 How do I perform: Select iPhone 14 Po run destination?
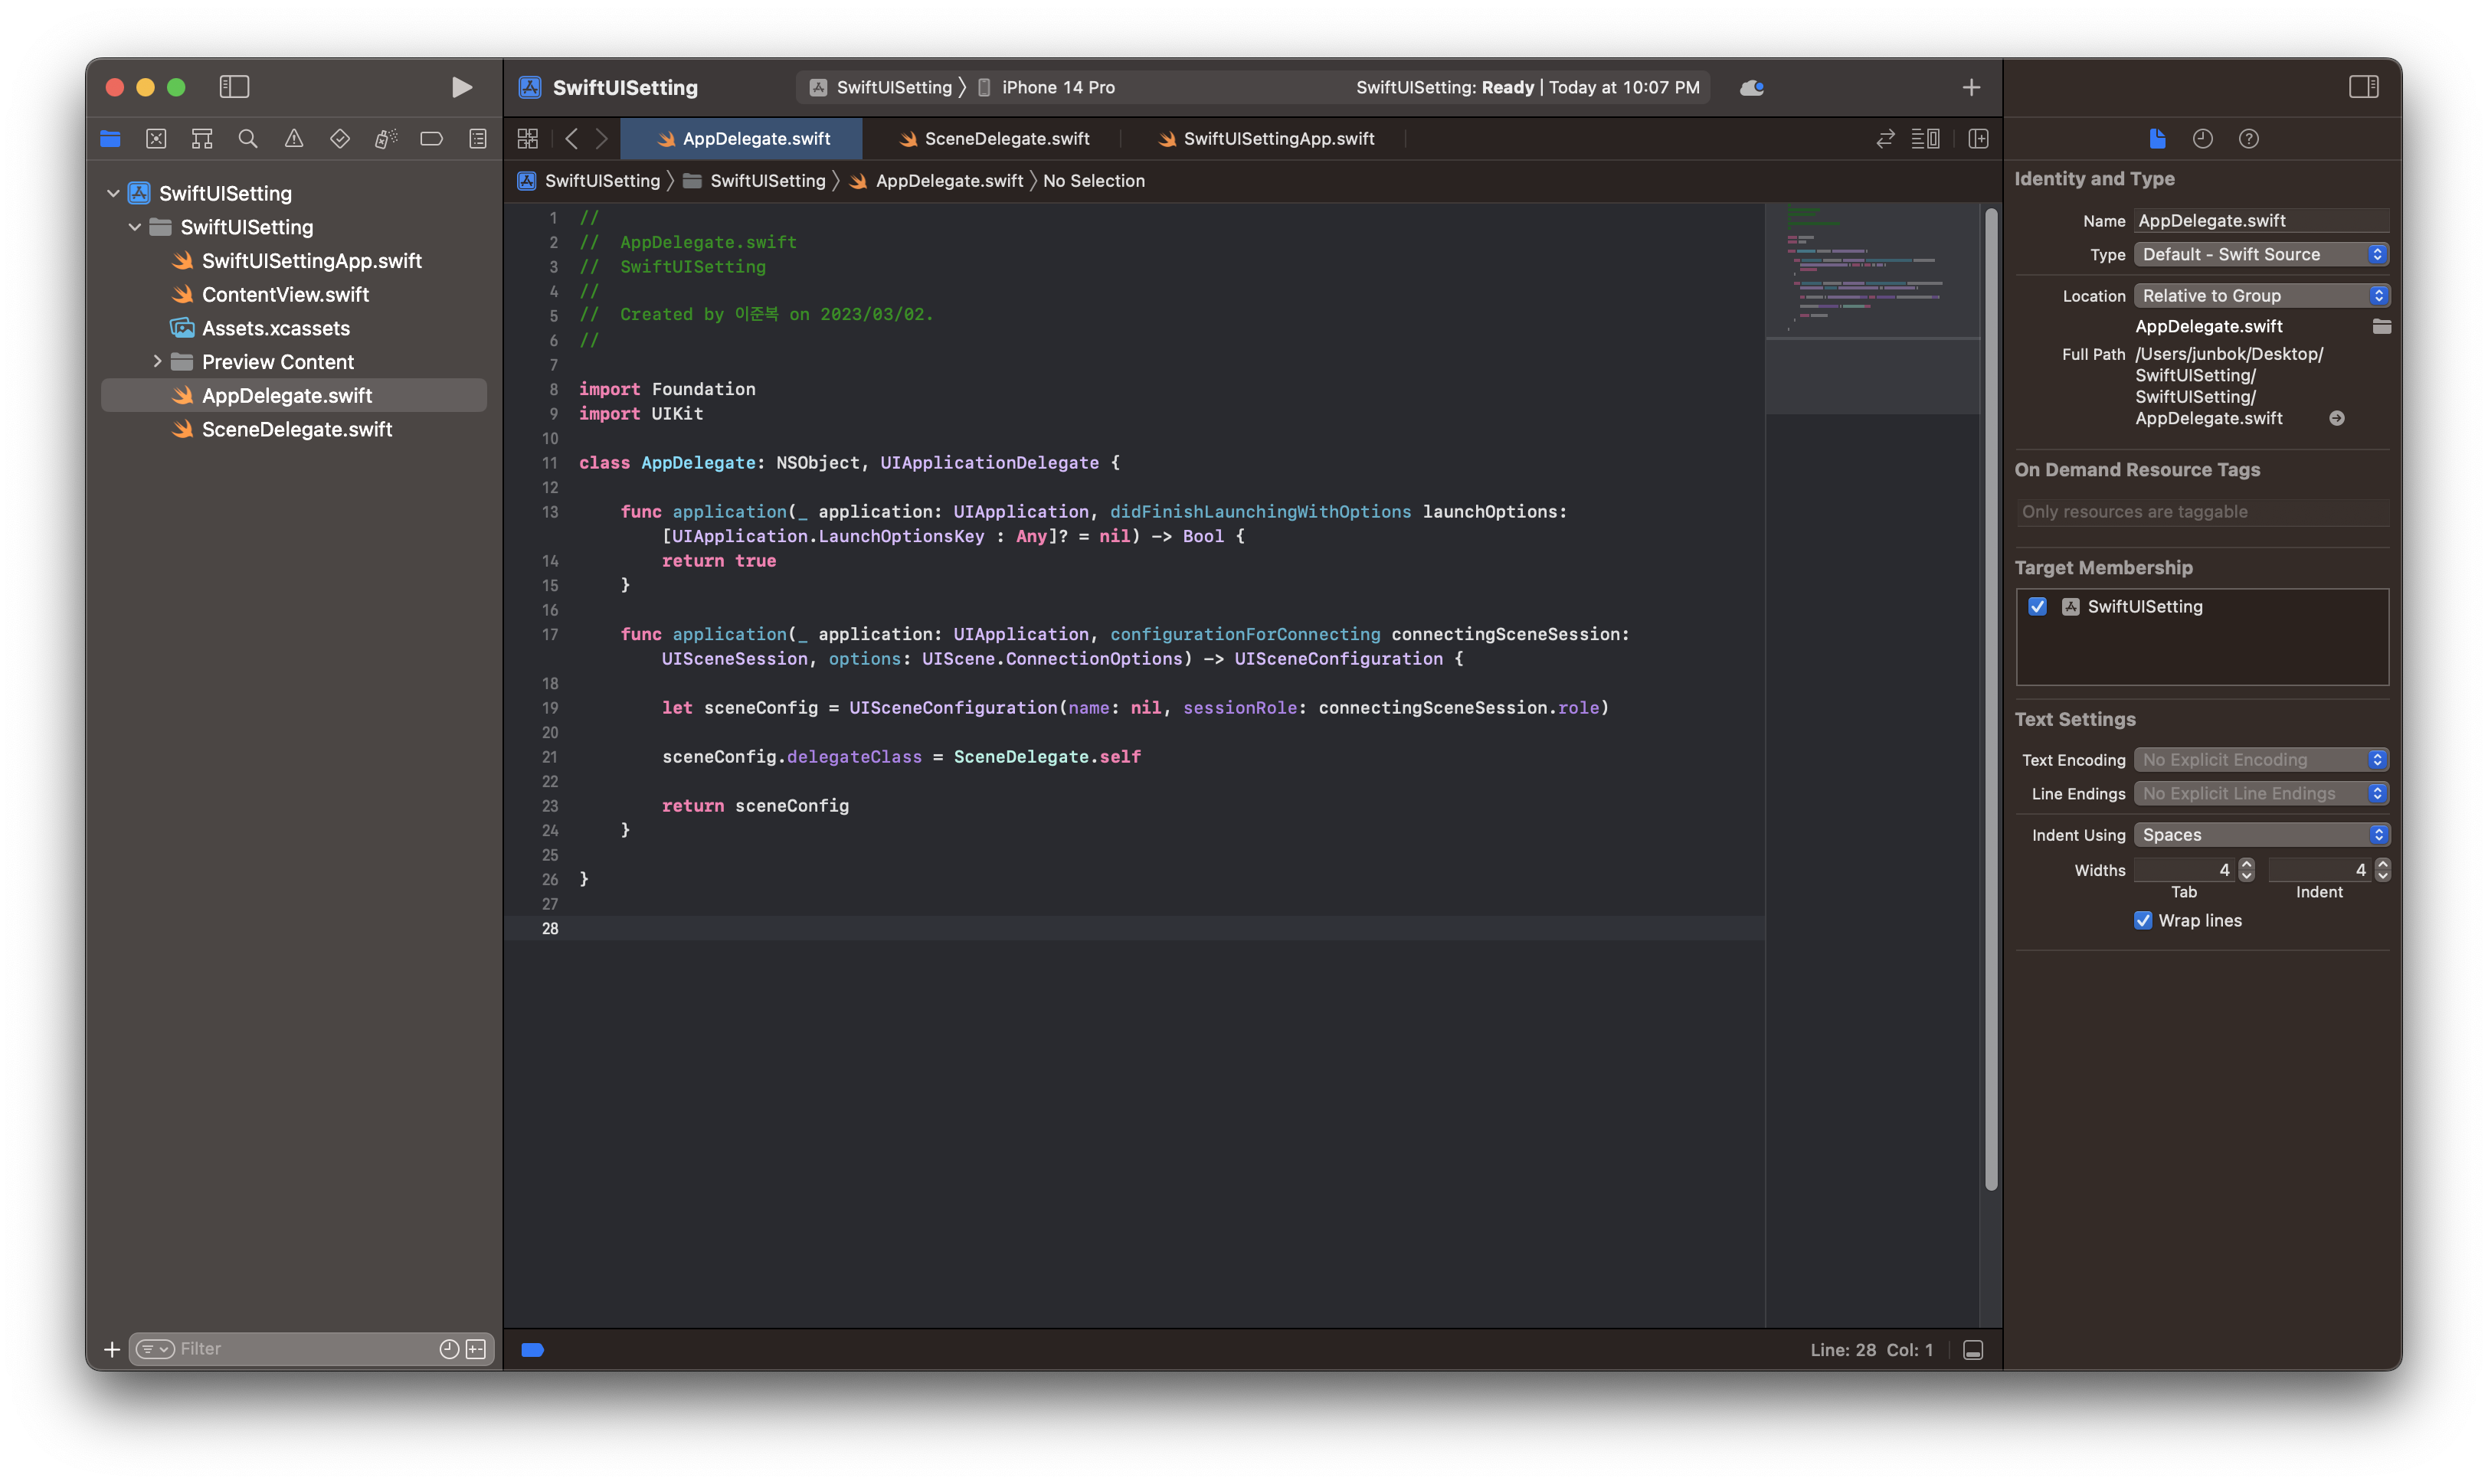(1057, 88)
